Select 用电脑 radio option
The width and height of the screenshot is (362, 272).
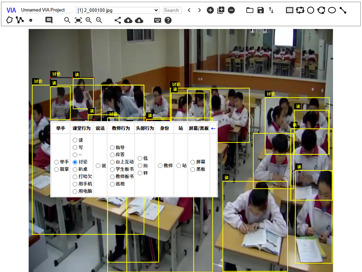click(x=75, y=191)
